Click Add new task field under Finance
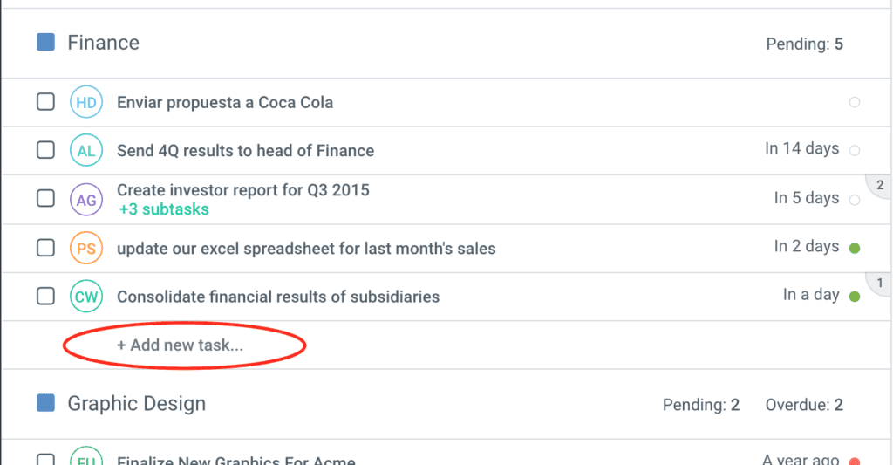The image size is (893, 465). tap(181, 345)
